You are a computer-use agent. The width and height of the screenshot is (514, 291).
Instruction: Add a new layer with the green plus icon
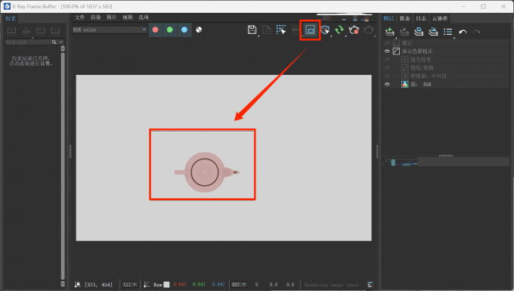click(389, 32)
